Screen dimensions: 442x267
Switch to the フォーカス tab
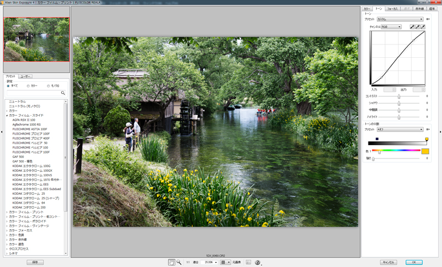(392, 9)
